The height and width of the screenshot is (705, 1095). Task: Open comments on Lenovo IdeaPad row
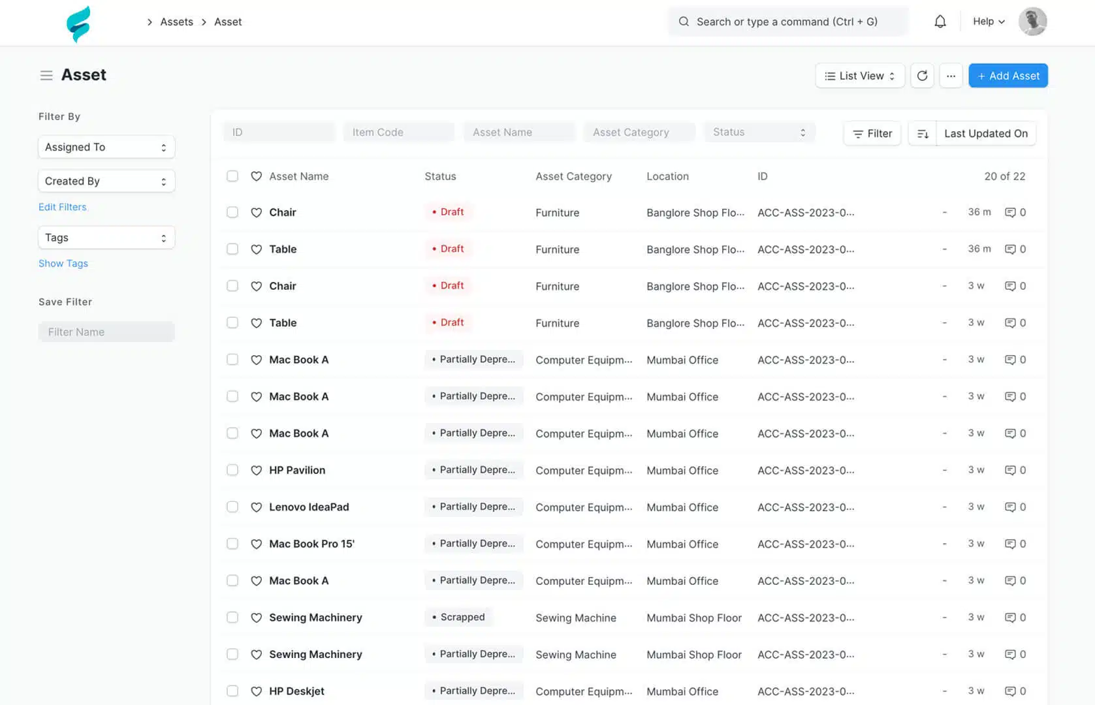coord(1015,507)
